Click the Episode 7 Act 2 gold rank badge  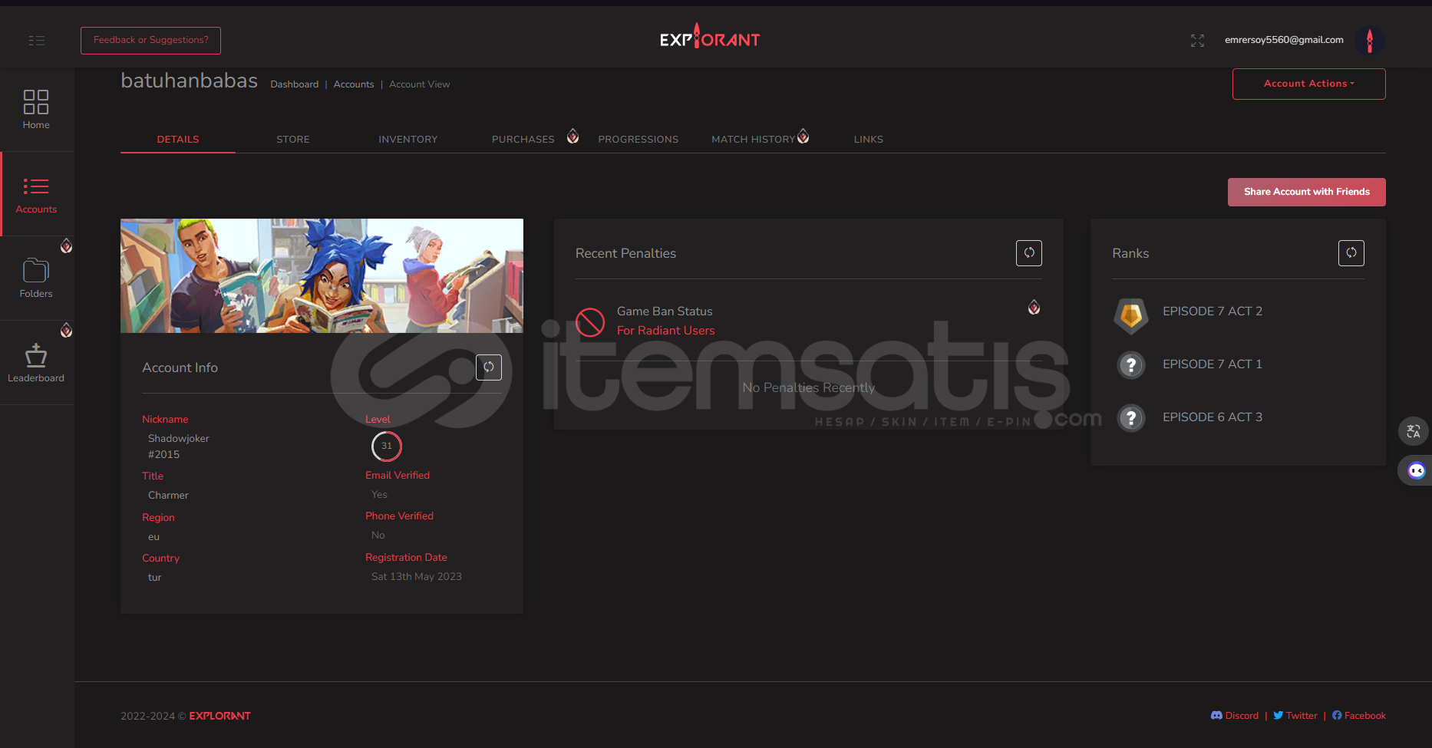coord(1131,315)
